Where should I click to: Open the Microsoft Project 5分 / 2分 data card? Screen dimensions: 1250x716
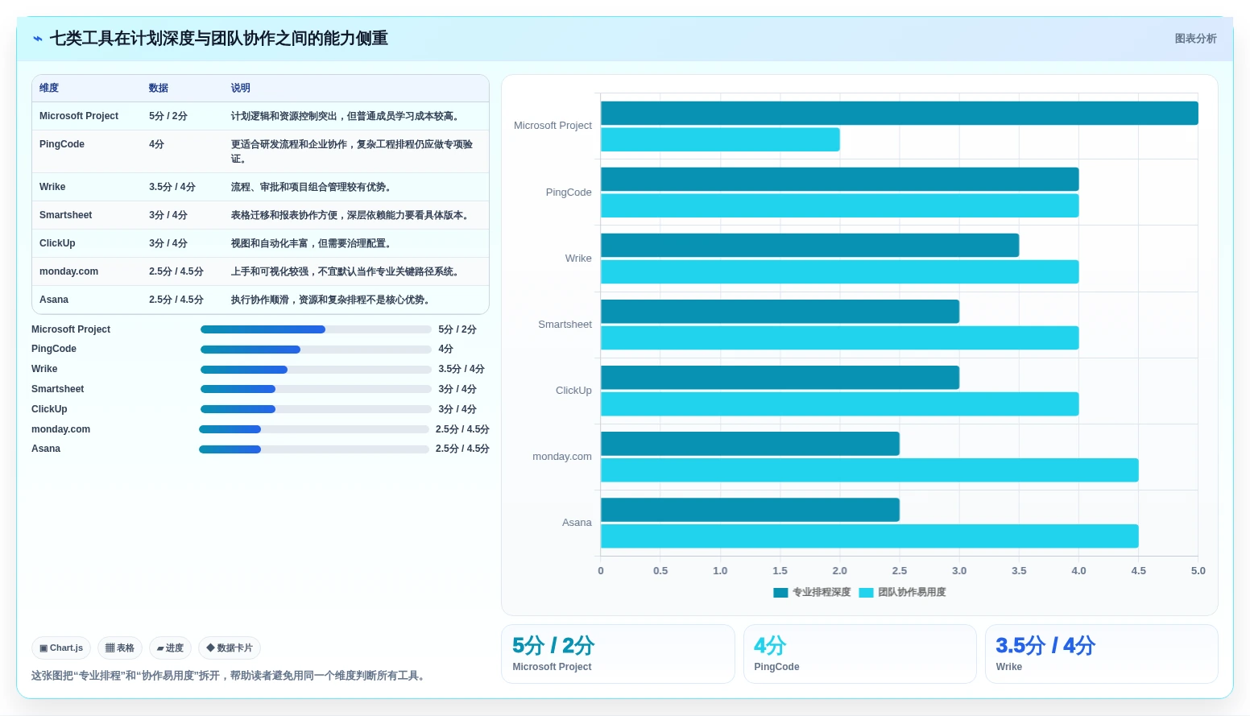618,654
